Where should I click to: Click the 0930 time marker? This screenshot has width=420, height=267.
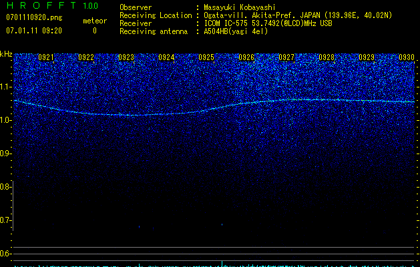407,57
